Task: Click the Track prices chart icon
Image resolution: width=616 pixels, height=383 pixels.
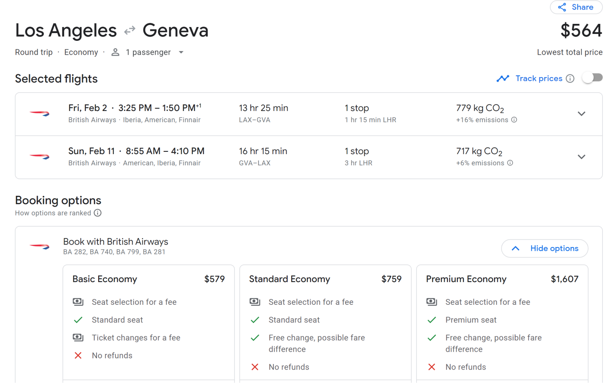Action: (x=503, y=79)
